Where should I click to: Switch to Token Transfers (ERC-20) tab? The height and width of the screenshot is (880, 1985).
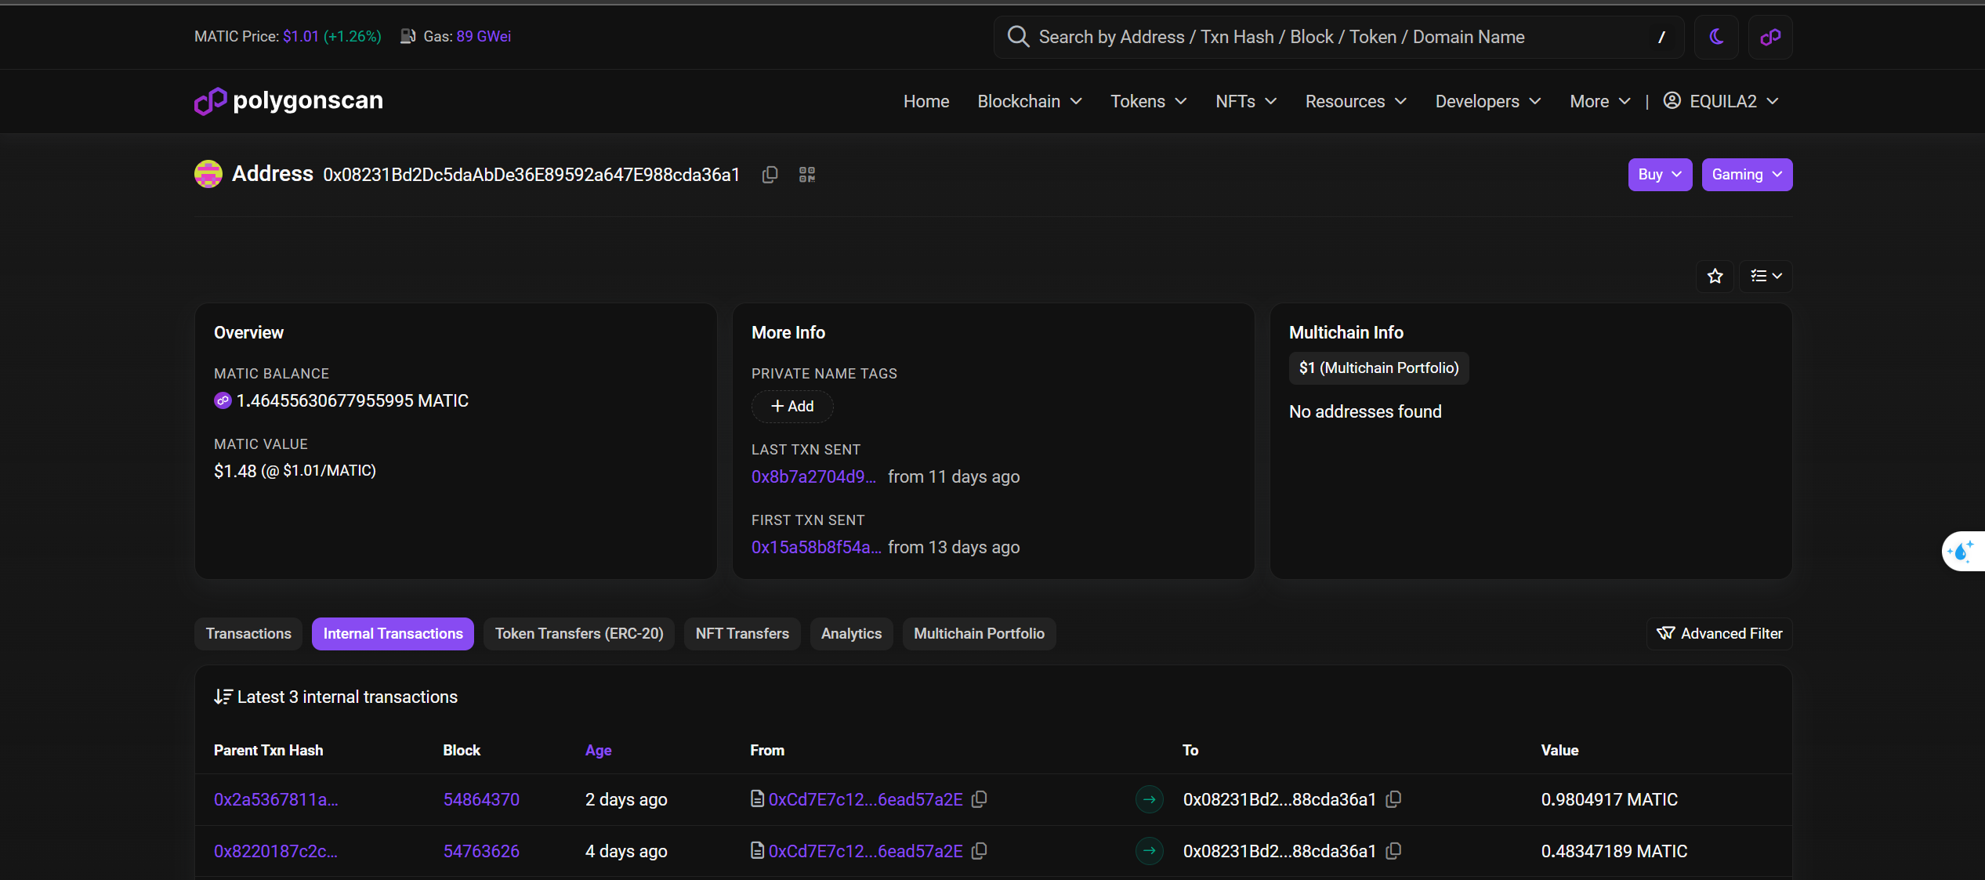pos(579,633)
